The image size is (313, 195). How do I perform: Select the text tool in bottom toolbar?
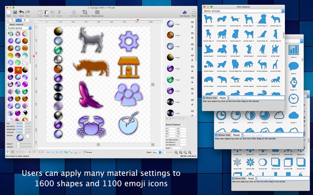[x=8, y=152]
